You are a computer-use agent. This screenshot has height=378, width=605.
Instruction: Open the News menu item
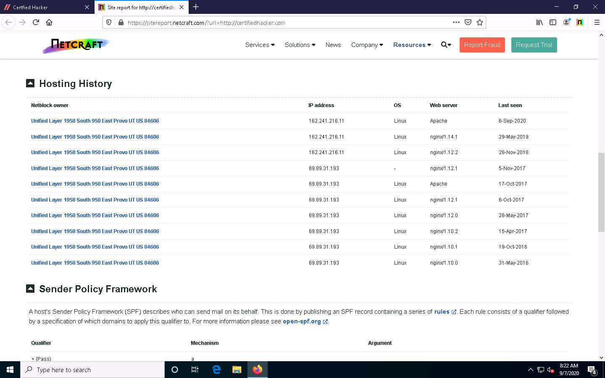(x=333, y=45)
